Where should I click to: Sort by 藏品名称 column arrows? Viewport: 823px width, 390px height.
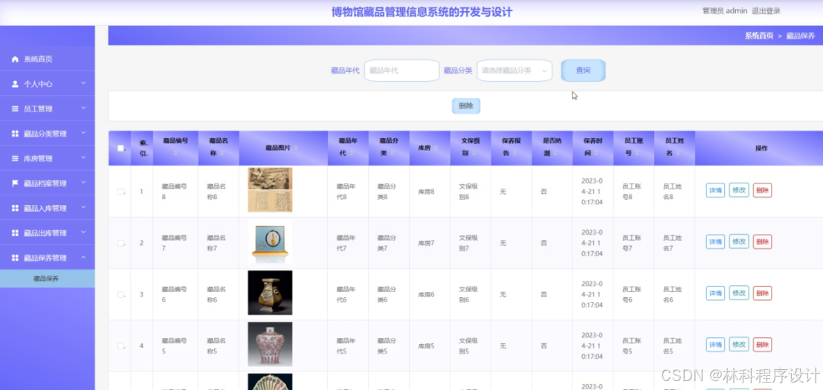[x=222, y=153]
